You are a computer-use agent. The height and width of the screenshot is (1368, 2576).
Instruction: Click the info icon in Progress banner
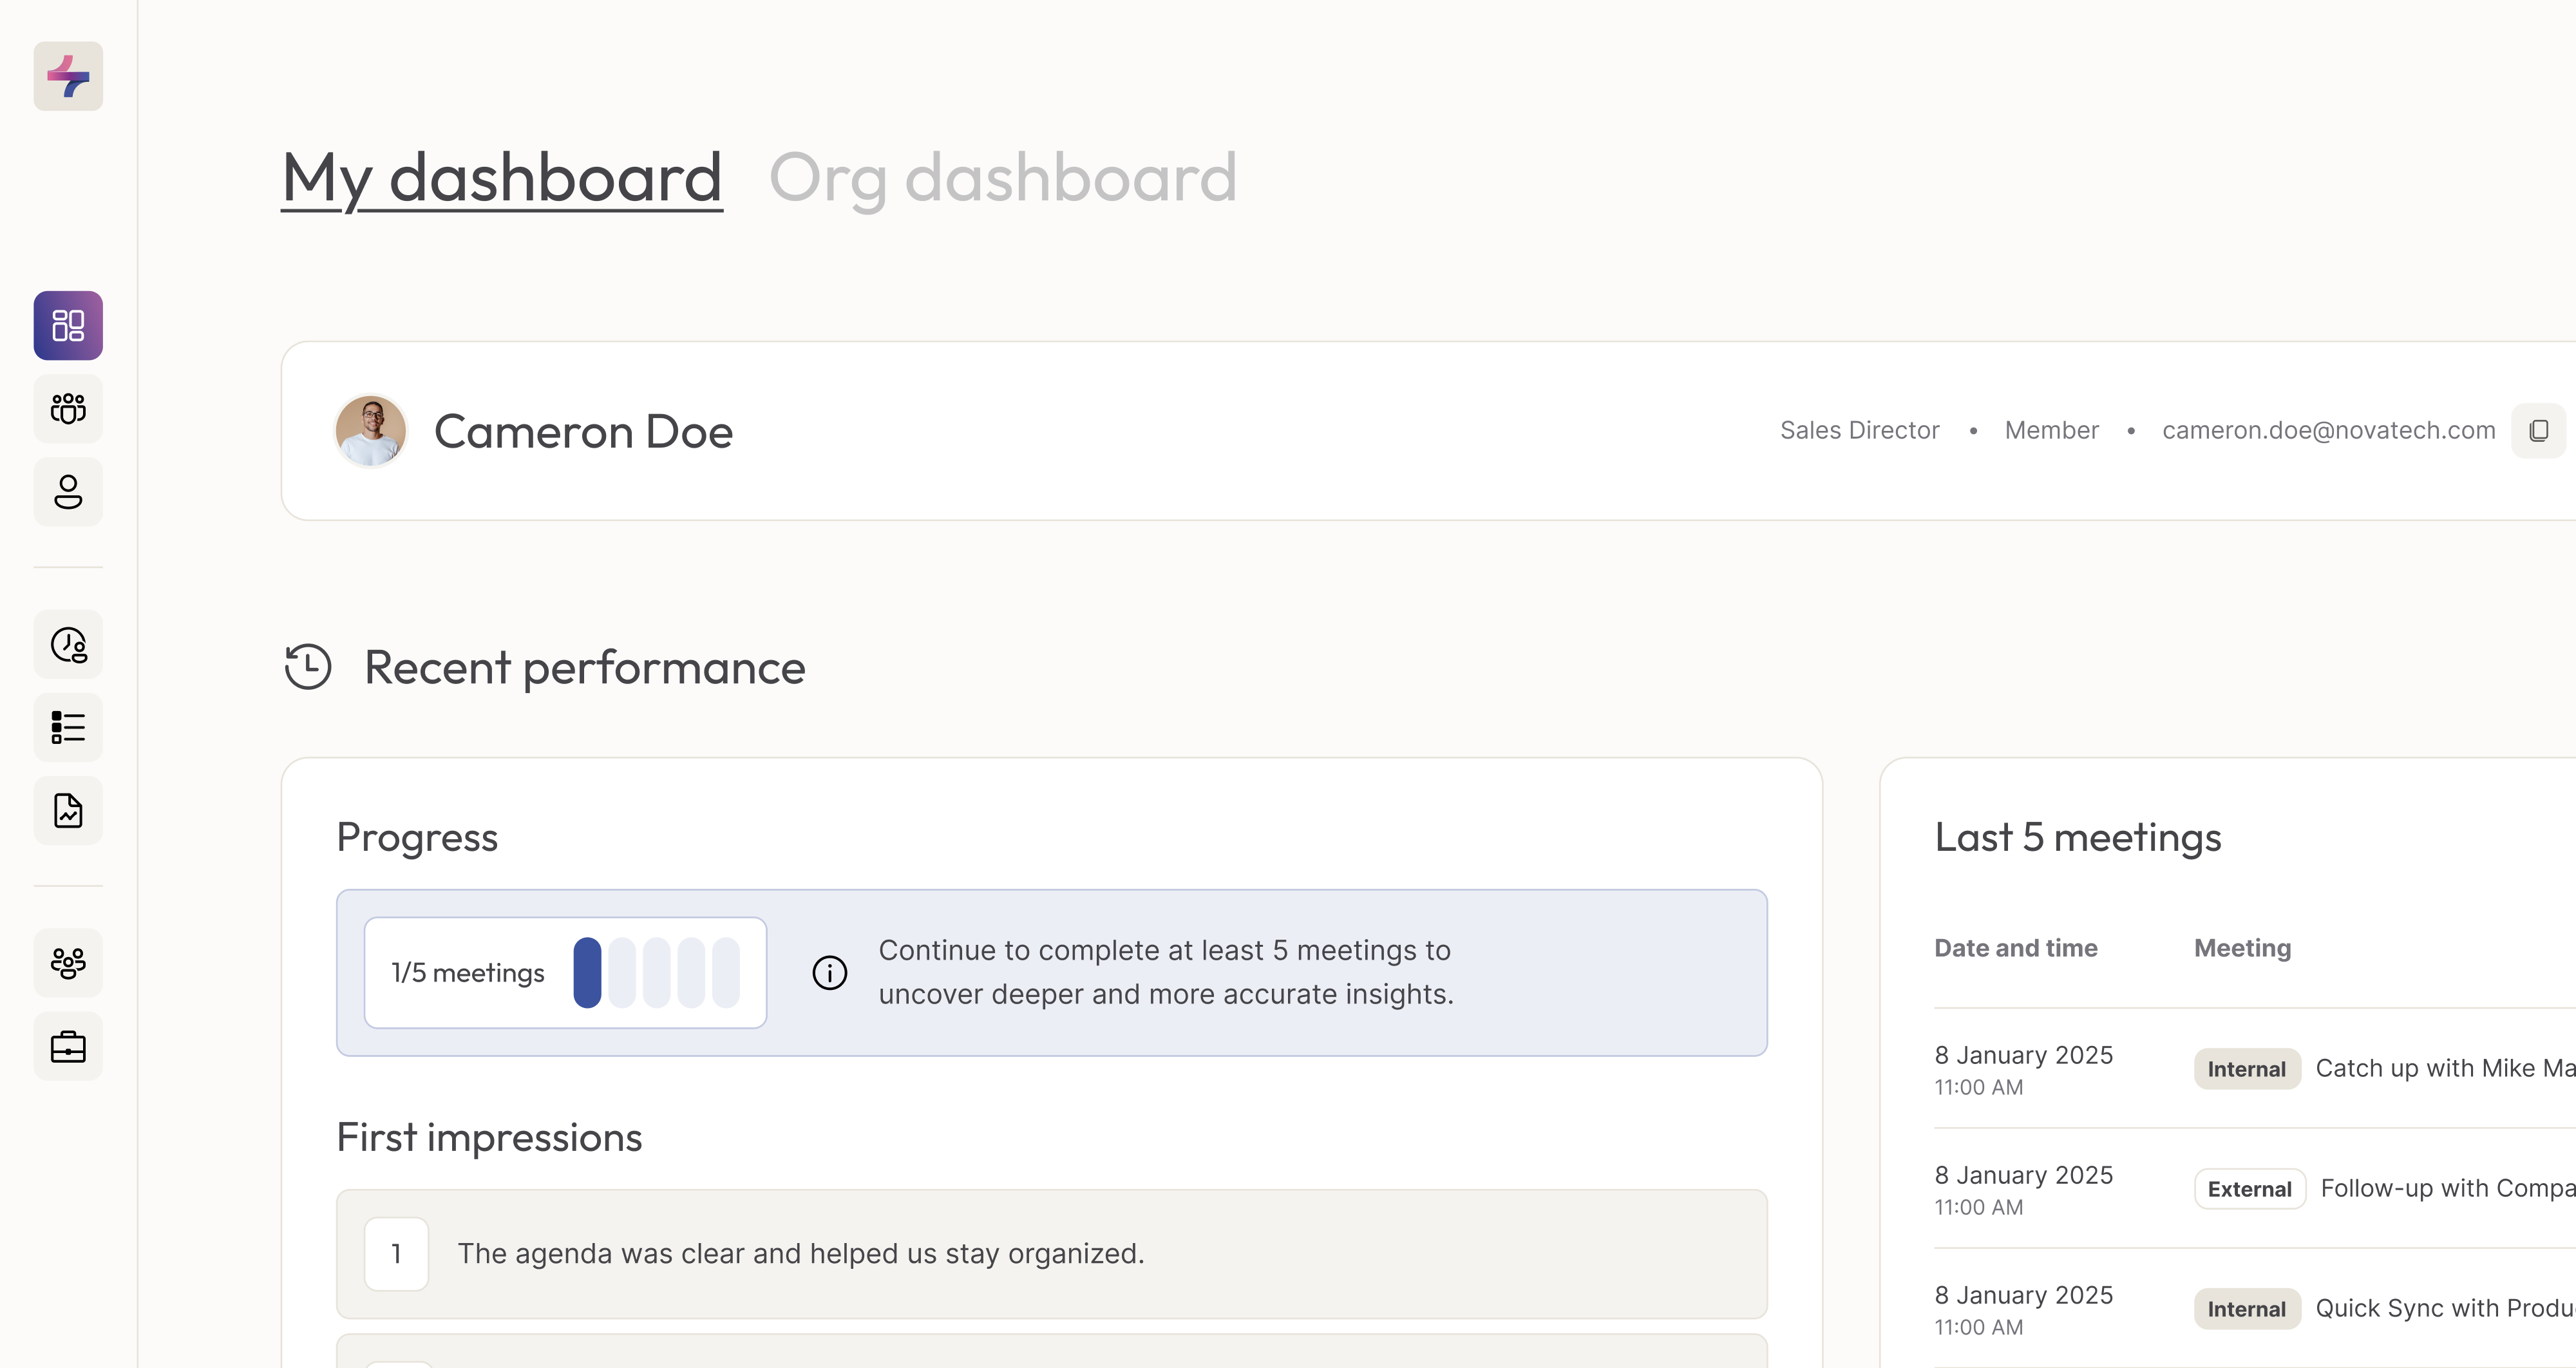829,972
